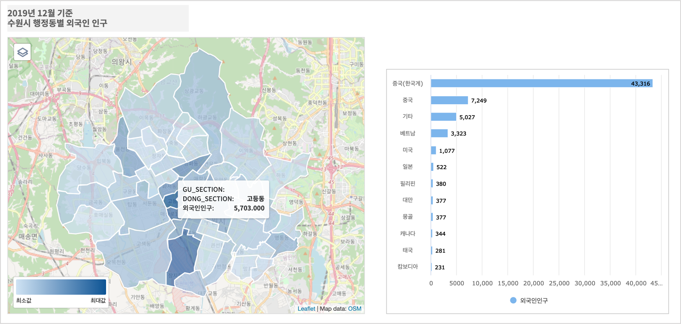Click the 7,249 value label
681x324 pixels.
(x=479, y=101)
